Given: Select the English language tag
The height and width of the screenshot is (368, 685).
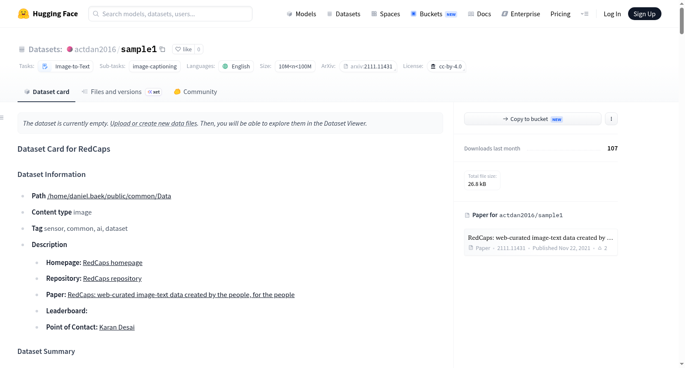Looking at the screenshot, I should pyautogui.click(x=236, y=66).
